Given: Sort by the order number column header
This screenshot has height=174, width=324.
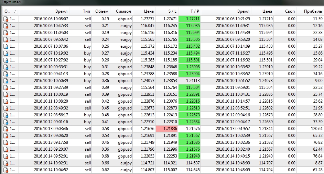Looking at the screenshot, I should pyautogui.click(x=11, y=11).
